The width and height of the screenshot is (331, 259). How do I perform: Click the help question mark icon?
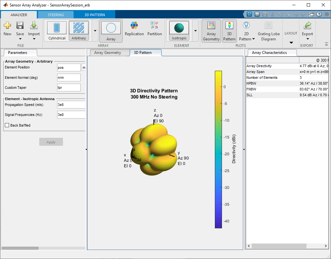[x=319, y=14]
